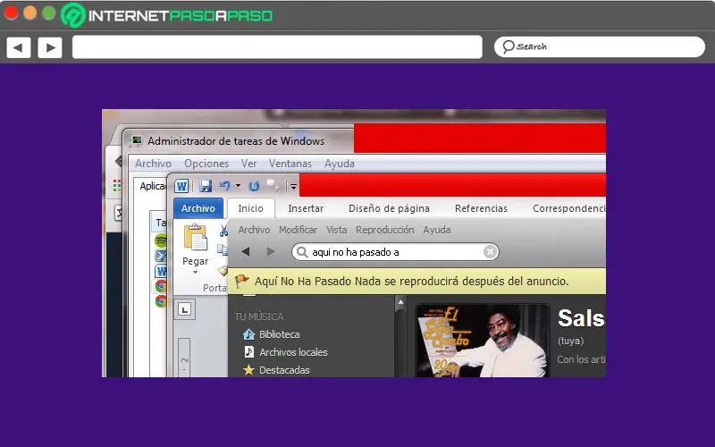This screenshot has width=715, height=447.
Task: Click the El Gran Combo album cover thumbnail
Action: (482, 341)
